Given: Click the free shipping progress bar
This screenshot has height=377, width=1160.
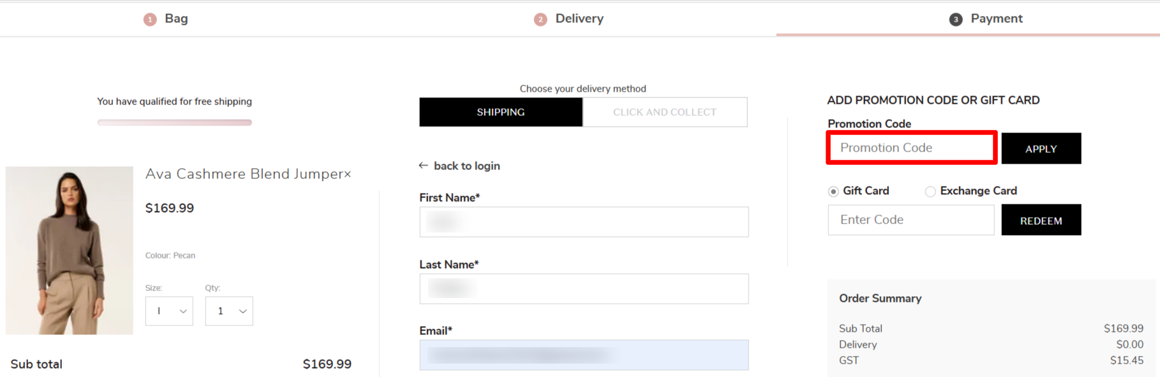Looking at the screenshot, I should coord(174,122).
